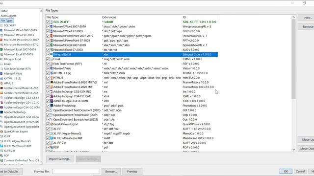Select Microsoft Visio in left tree
The width and height of the screenshot is (314, 176).
pyautogui.click(x=13, y=74)
